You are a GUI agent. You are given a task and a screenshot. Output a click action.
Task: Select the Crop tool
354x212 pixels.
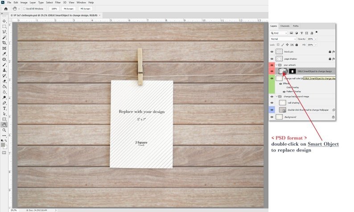point(4,43)
